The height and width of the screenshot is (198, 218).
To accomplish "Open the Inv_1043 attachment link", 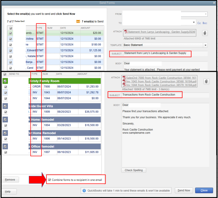I will 161,81.
